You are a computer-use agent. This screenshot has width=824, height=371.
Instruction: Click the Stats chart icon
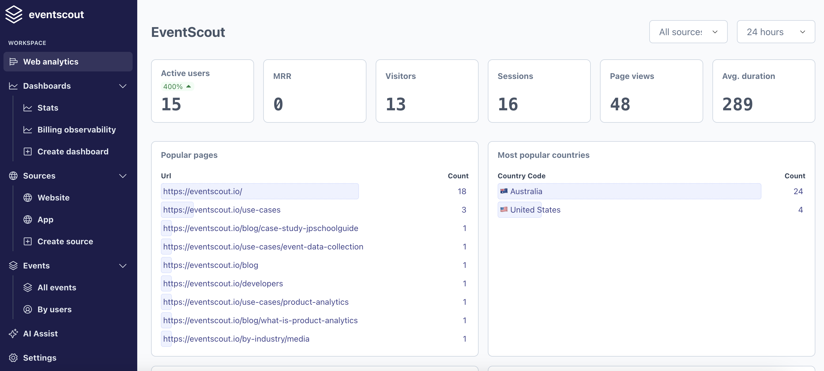pos(28,108)
